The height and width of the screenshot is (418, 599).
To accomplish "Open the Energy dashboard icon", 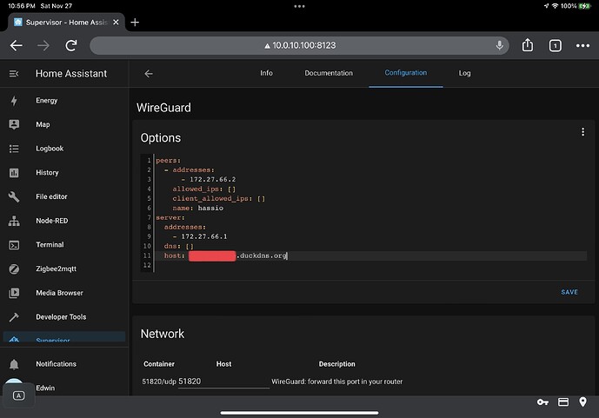I will pos(14,101).
